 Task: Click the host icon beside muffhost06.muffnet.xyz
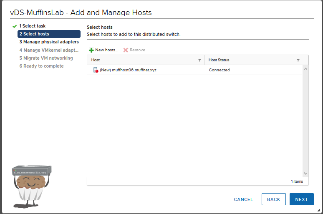pos(96,70)
